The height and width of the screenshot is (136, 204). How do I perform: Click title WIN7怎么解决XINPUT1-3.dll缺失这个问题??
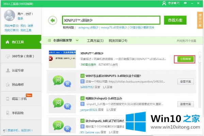113,76
